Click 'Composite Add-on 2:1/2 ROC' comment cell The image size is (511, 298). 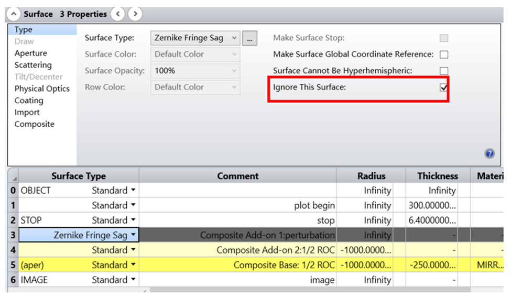pos(238,250)
